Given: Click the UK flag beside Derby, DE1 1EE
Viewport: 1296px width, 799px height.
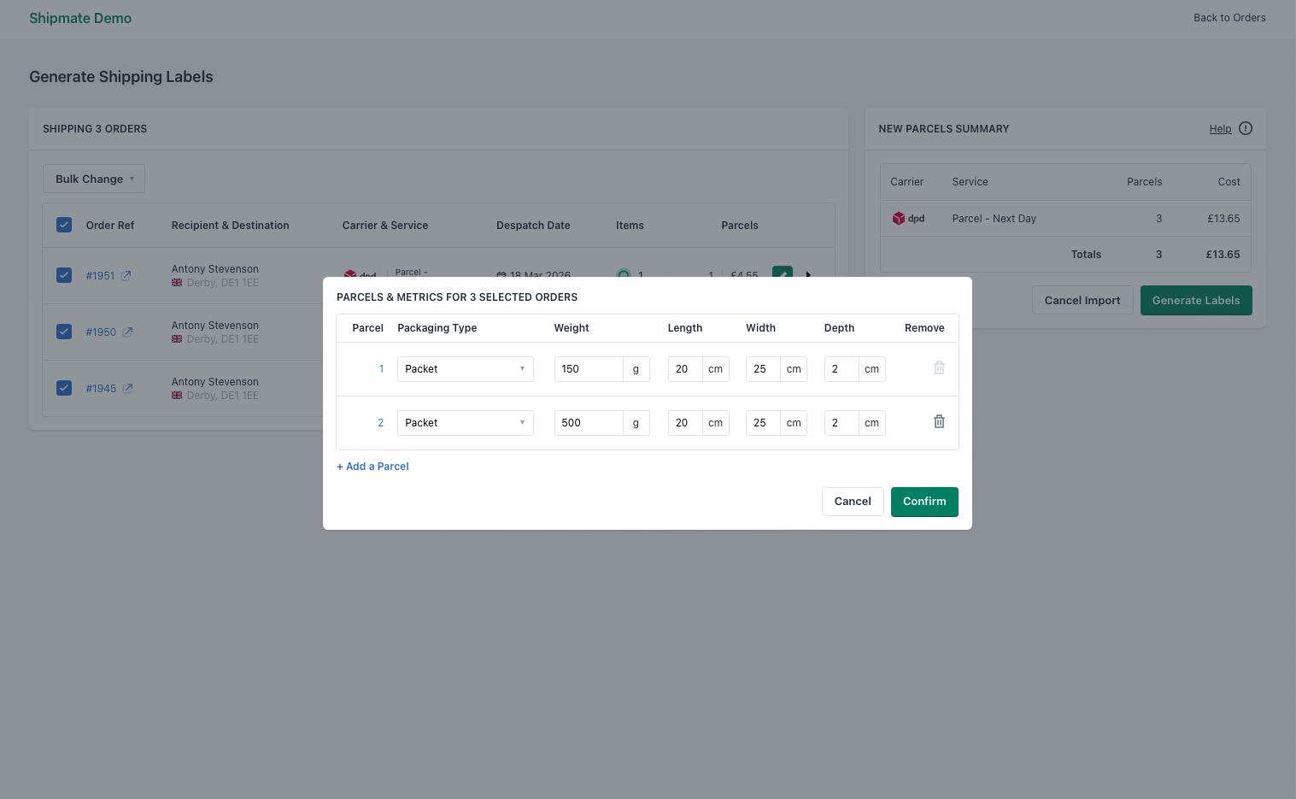Looking at the screenshot, I should pos(177,282).
